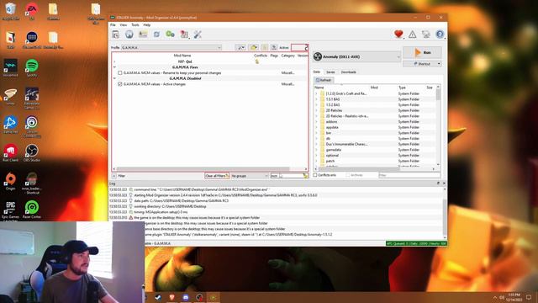The width and height of the screenshot is (538, 303).
Task: Expand the 1.5.1 BAS folder
Action: pyautogui.click(x=316, y=99)
